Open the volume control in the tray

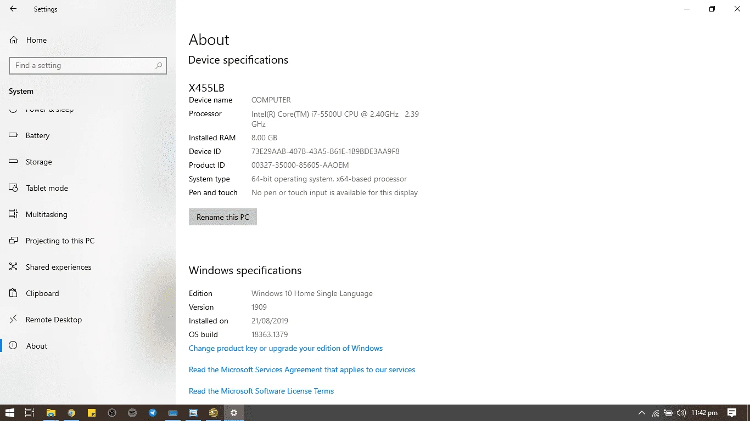pyautogui.click(x=681, y=413)
